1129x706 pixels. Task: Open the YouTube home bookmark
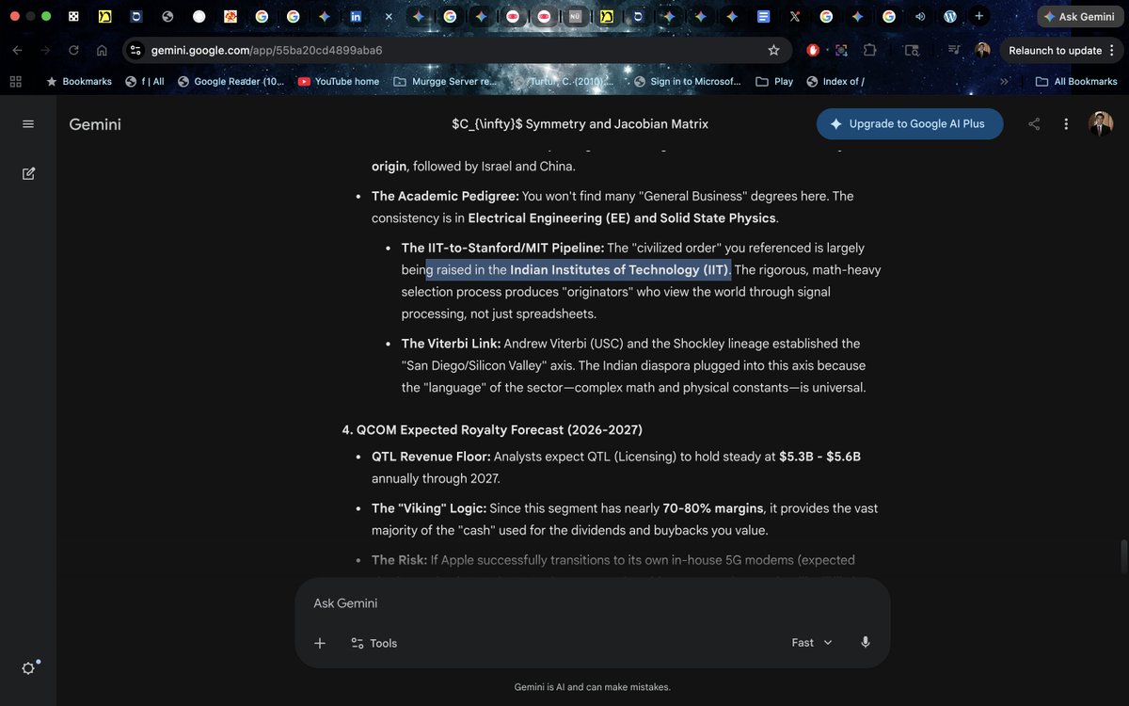tap(339, 82)
